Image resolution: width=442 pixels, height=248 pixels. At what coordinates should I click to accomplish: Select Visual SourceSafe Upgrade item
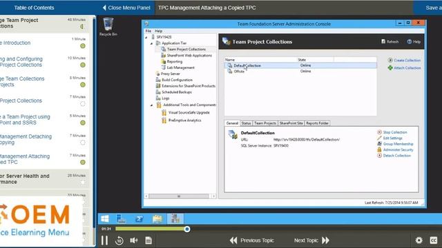coord(189,112)
